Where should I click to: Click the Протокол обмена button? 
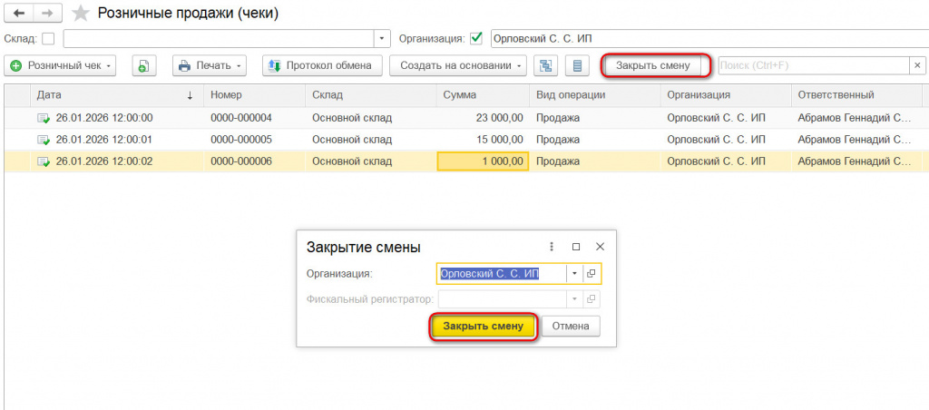(x=322, y=65)
